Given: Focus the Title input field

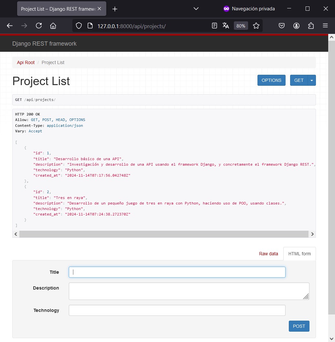Looking at the screenshot, I should [x=177, y=272].
